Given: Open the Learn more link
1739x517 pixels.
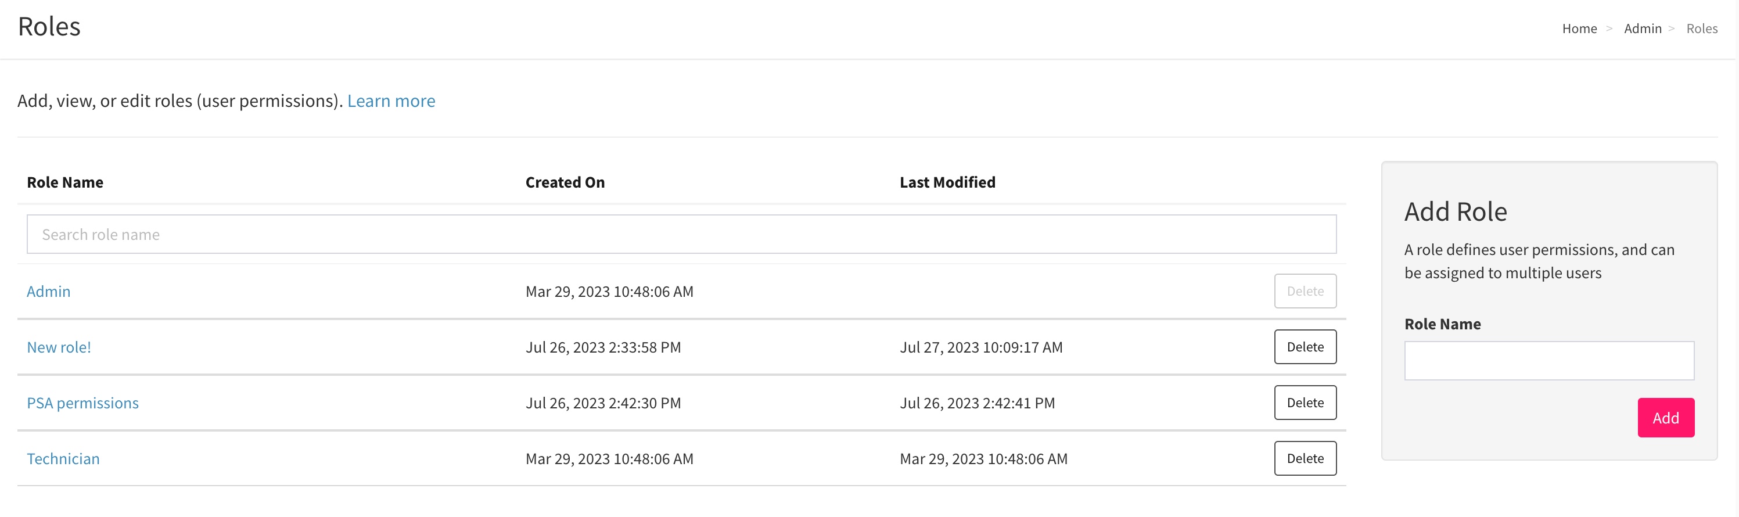Looking at the screenshot, I should click(x=391, y=100).
